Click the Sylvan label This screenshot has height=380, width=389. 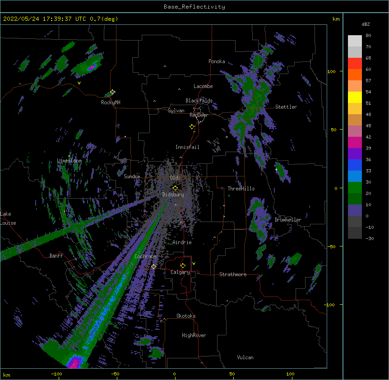176,111
